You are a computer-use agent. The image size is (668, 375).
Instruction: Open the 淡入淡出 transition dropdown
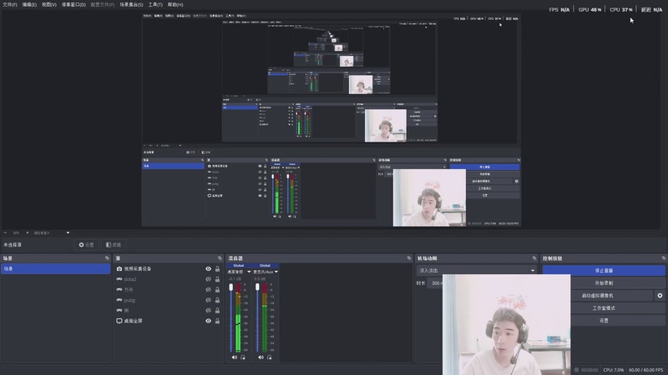click(476, 270)
